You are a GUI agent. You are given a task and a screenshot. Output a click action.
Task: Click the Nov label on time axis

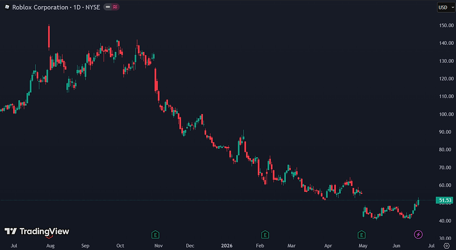(159, 246)
